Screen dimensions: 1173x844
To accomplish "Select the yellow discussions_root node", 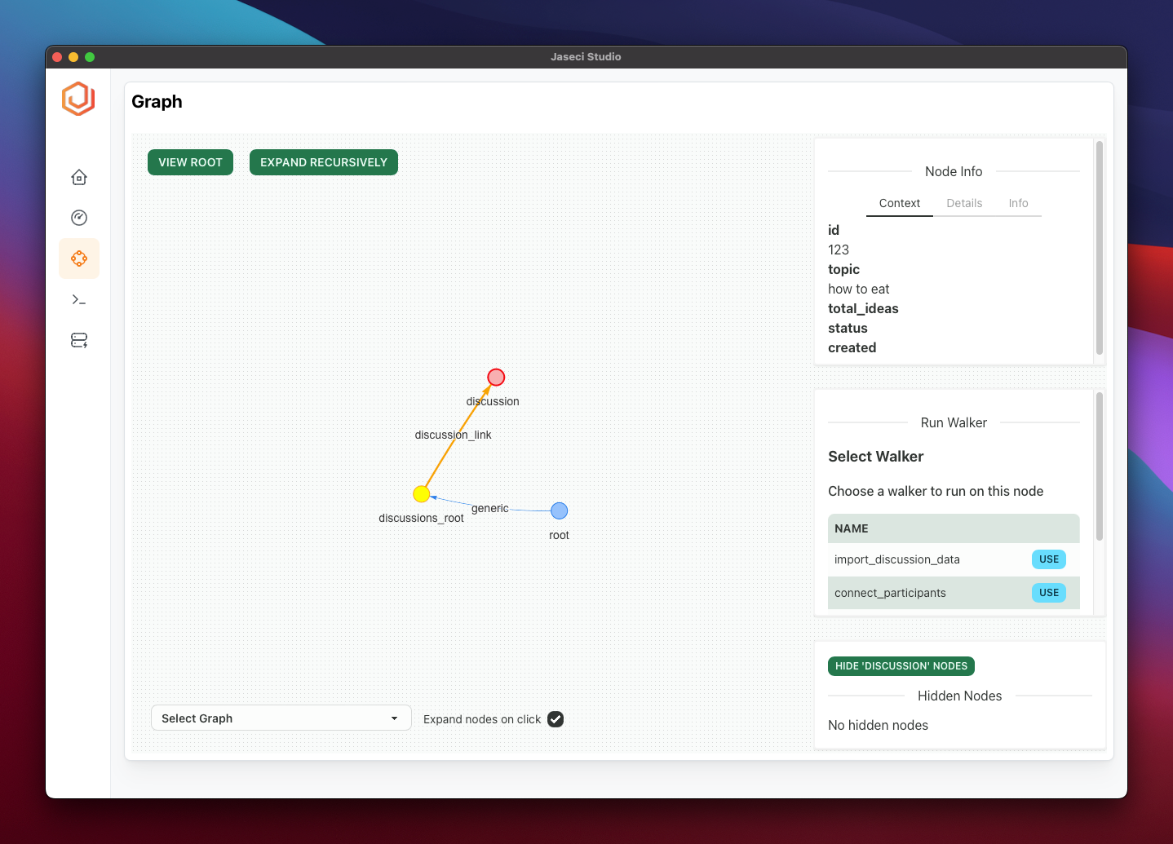I will (x=421, y=493).
